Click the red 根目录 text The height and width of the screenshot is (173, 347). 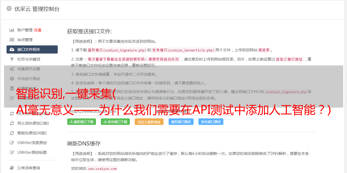pyautogui.click(x=264, y=50)
